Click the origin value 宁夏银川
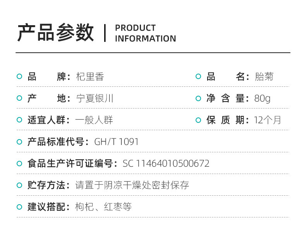 click(x=95, y=98)
